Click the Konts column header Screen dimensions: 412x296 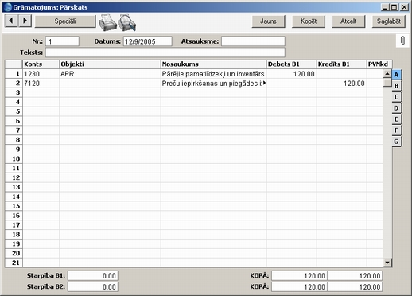pyautogui.click(x=41, y=64)
